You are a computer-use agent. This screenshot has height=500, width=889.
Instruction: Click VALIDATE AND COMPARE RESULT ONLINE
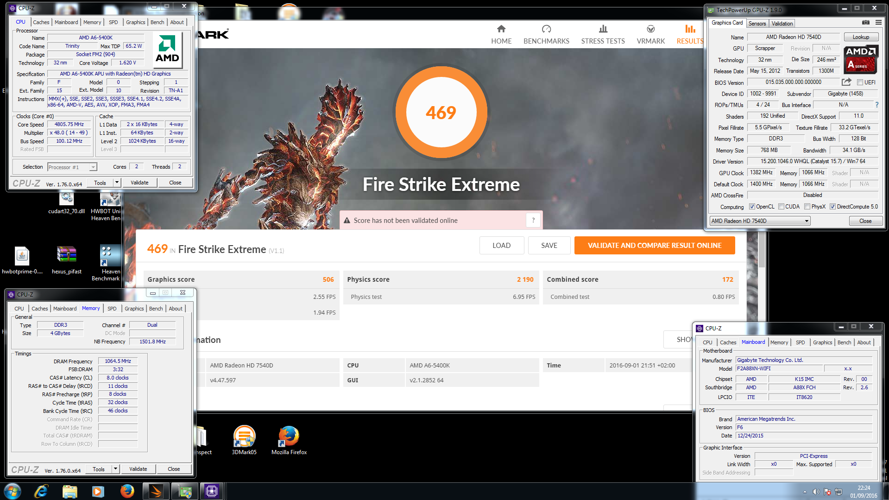[655, 246]
